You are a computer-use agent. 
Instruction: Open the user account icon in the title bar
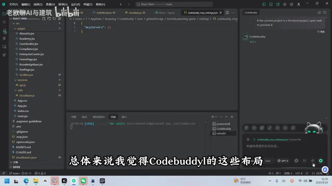pos(299,4)
